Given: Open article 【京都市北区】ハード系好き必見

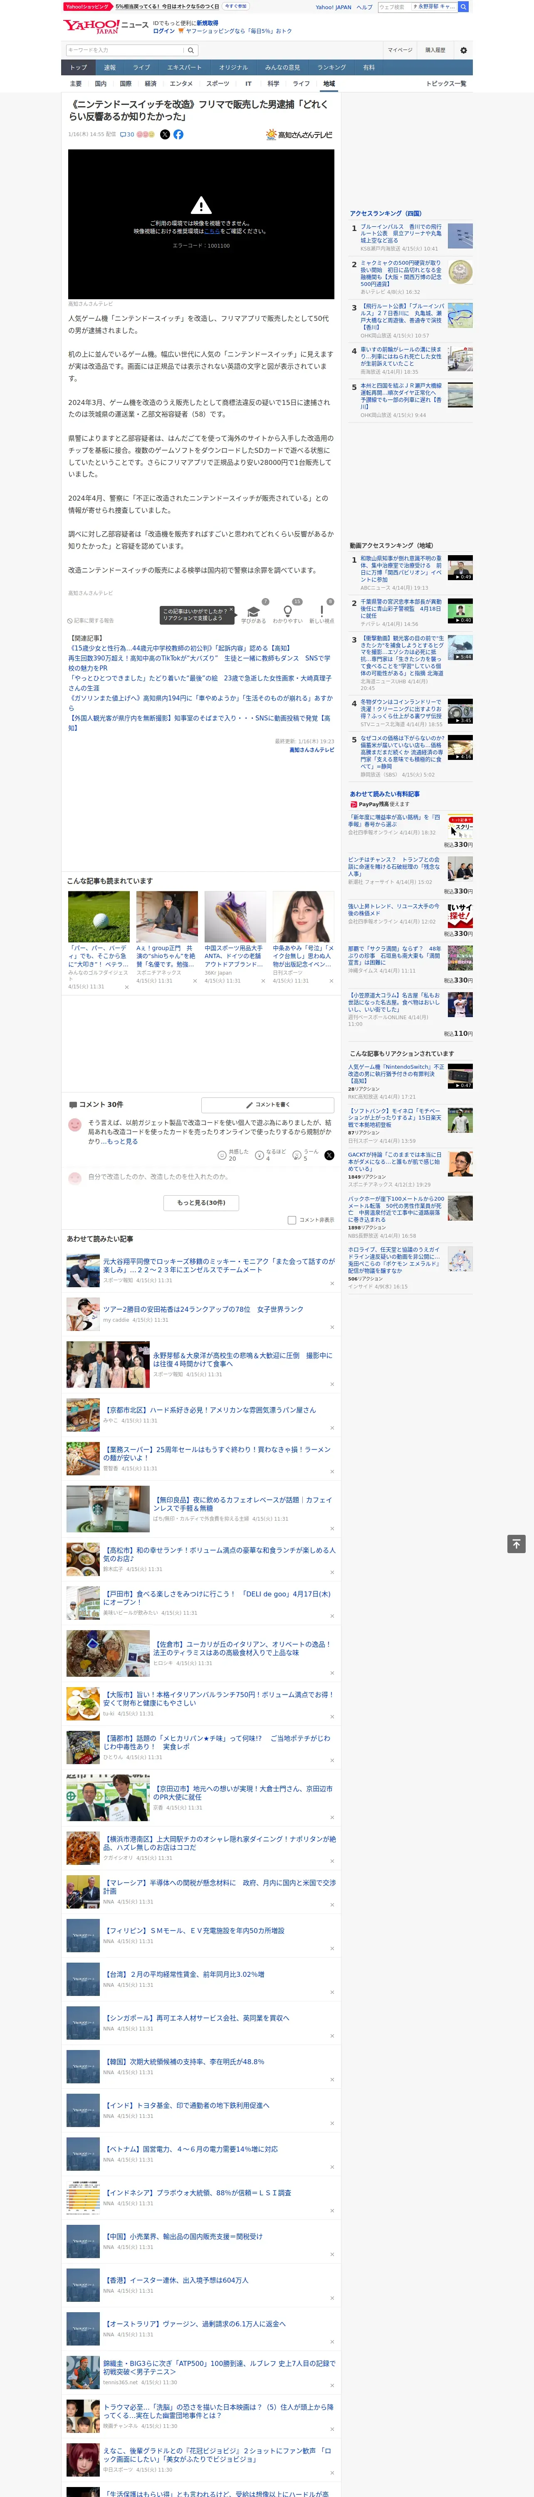Looking at the screenshot, I should click(209, 1410).
